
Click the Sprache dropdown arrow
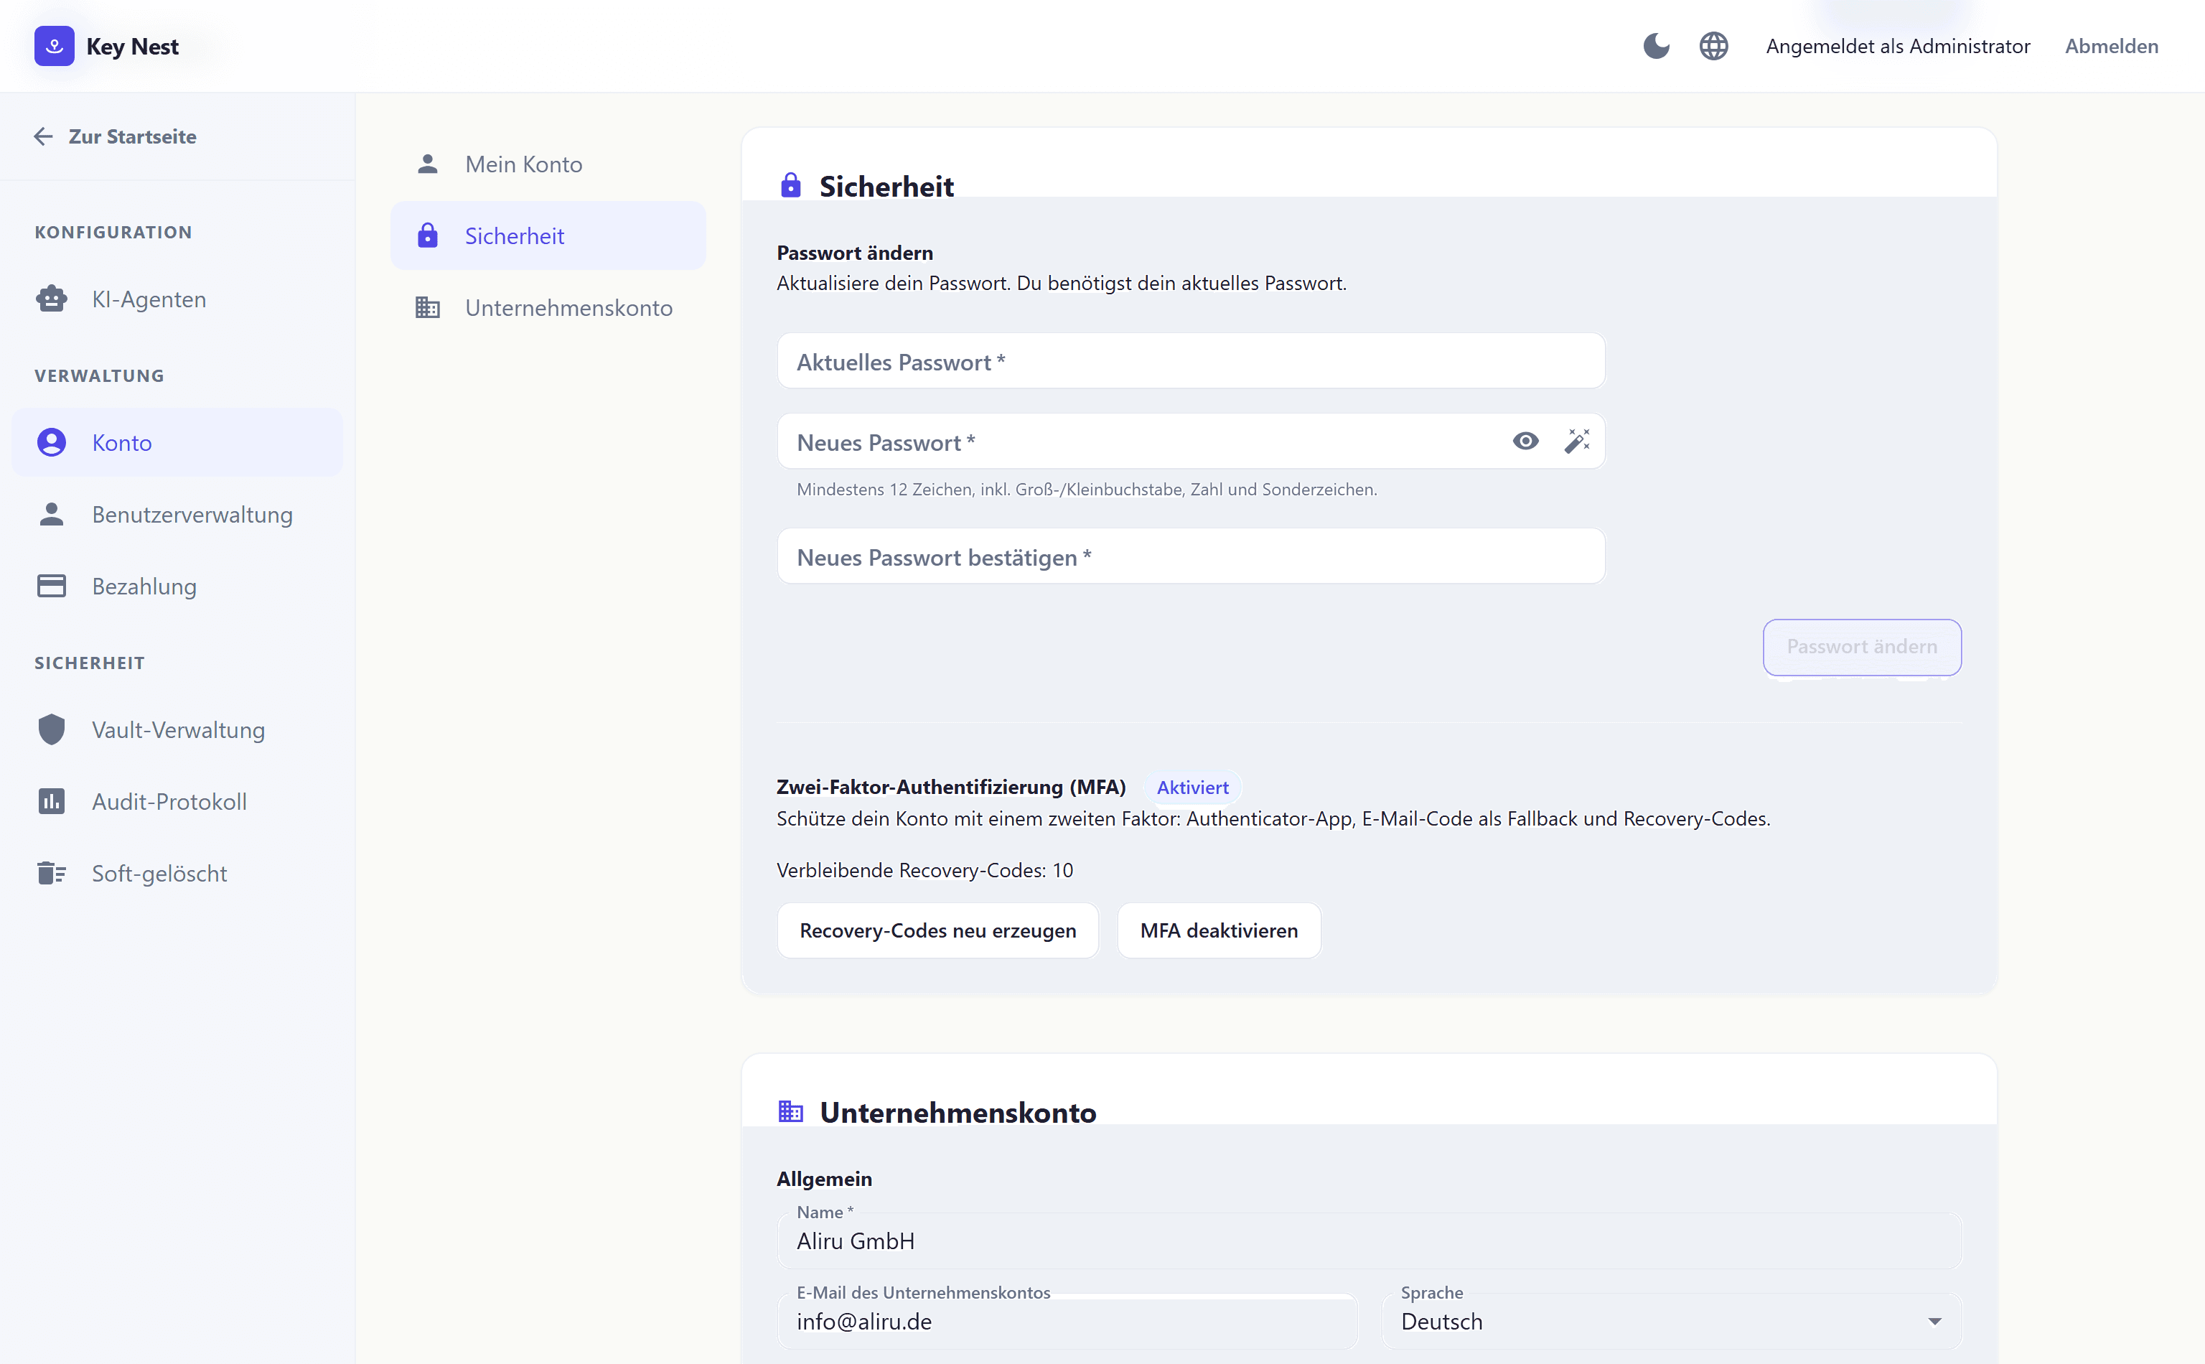tap(1934, 1322)
